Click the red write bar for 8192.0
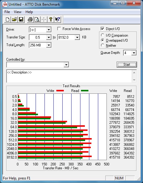 pos(55,157)
